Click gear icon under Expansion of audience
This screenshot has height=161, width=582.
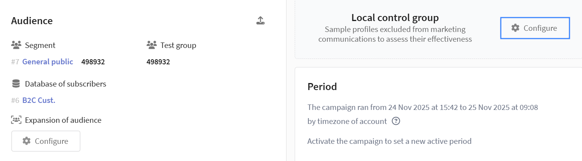click(x=27, y=141)
